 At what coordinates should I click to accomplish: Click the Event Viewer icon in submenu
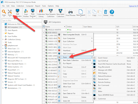(94, 58)
